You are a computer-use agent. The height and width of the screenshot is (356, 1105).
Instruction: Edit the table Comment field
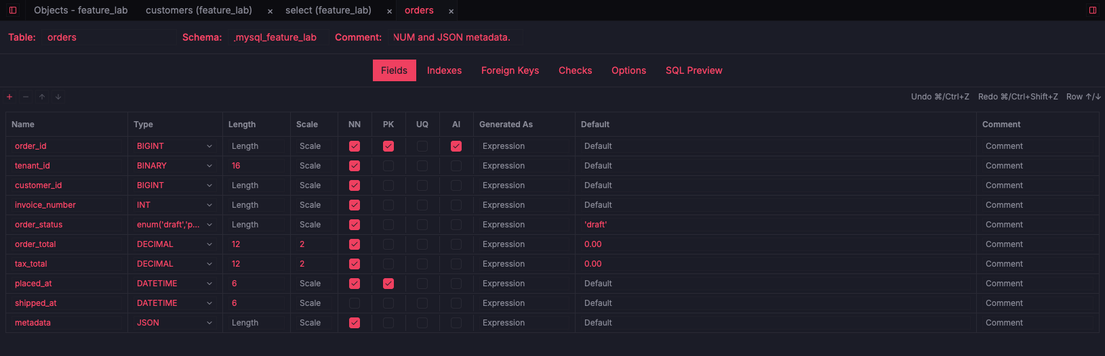coord(454,37)
